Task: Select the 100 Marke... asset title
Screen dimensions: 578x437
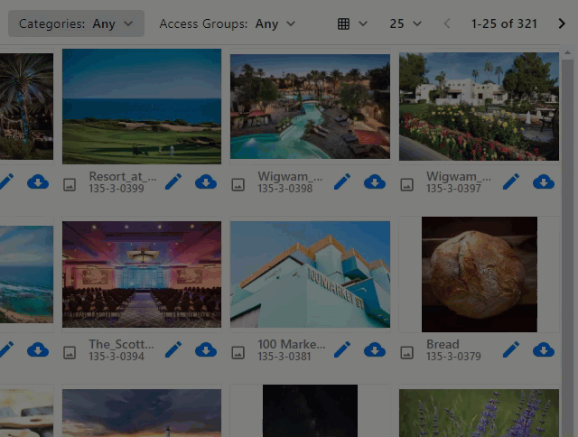Action: 292,344
